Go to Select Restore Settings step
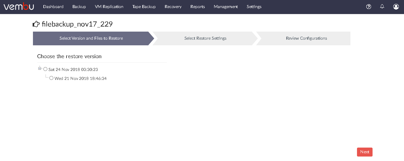The height and width of the screenshot is (161, 404). point(205,38)
